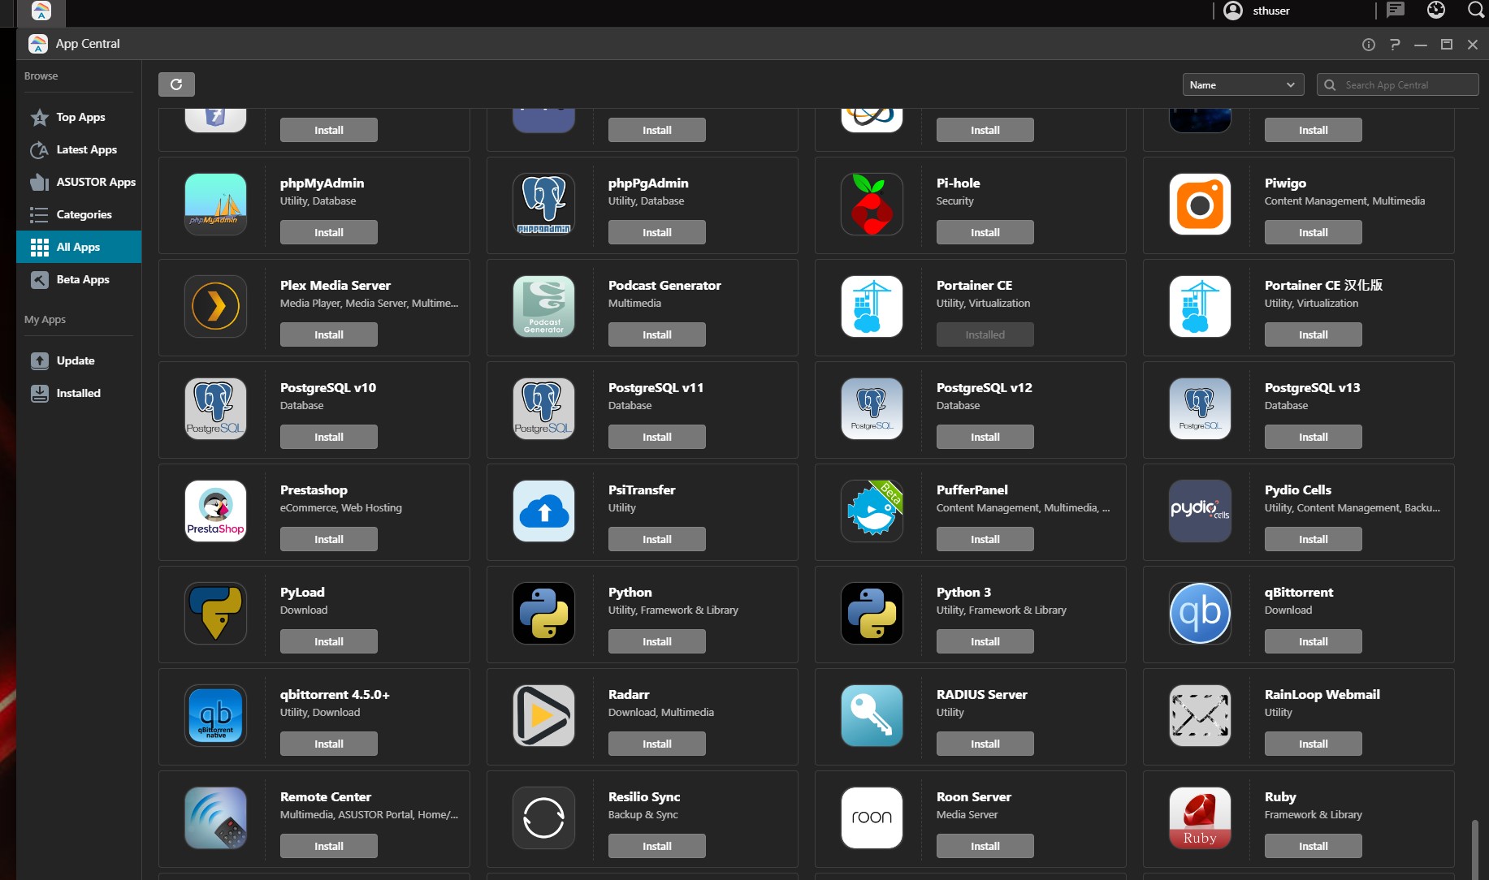
Task: Click the app list vertical scrollbar
Action: (1474, 849)
